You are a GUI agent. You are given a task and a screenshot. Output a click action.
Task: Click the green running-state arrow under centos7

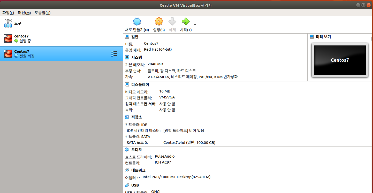click(16, 41)
